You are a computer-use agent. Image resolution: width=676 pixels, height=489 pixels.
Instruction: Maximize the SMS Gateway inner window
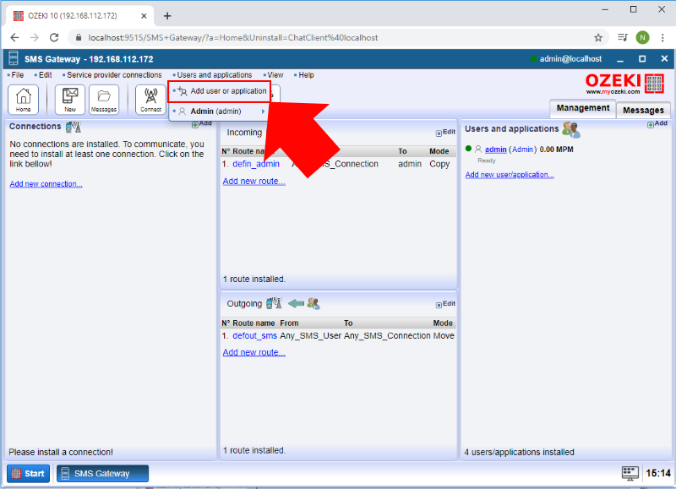(x=642, y=59)
